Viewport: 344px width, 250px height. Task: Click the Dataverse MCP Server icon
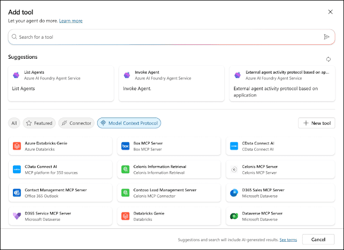[x=233, y=215]
